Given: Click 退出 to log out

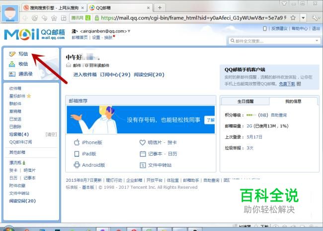Looking at the screenshot, I should pos(316,28).
